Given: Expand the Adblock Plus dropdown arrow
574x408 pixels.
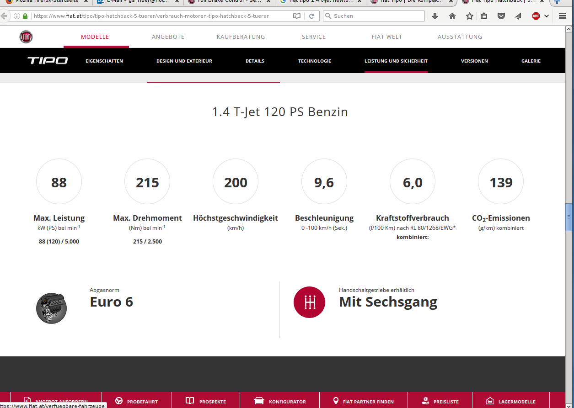Looking at the screenshot, I should click(546, 16).
